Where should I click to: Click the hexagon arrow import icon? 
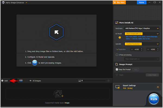tap(57, 32)
